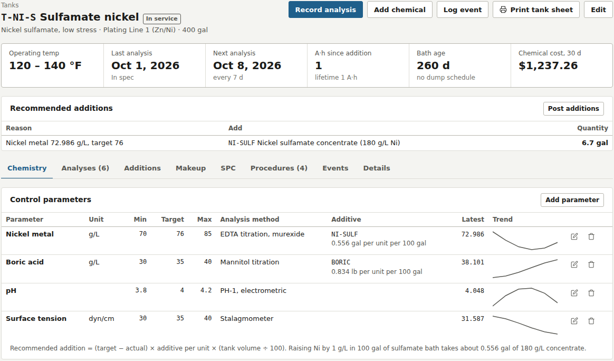Viewport: 614px width, 361px height.
Task: Click the EDTA titration, murexide method
Action: 262,234
